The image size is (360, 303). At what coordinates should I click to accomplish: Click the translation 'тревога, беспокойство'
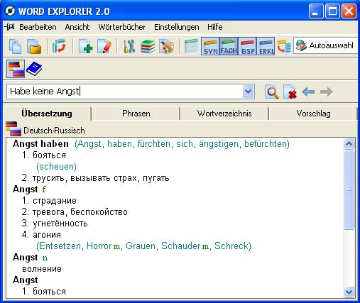click(x=80, y=212)
